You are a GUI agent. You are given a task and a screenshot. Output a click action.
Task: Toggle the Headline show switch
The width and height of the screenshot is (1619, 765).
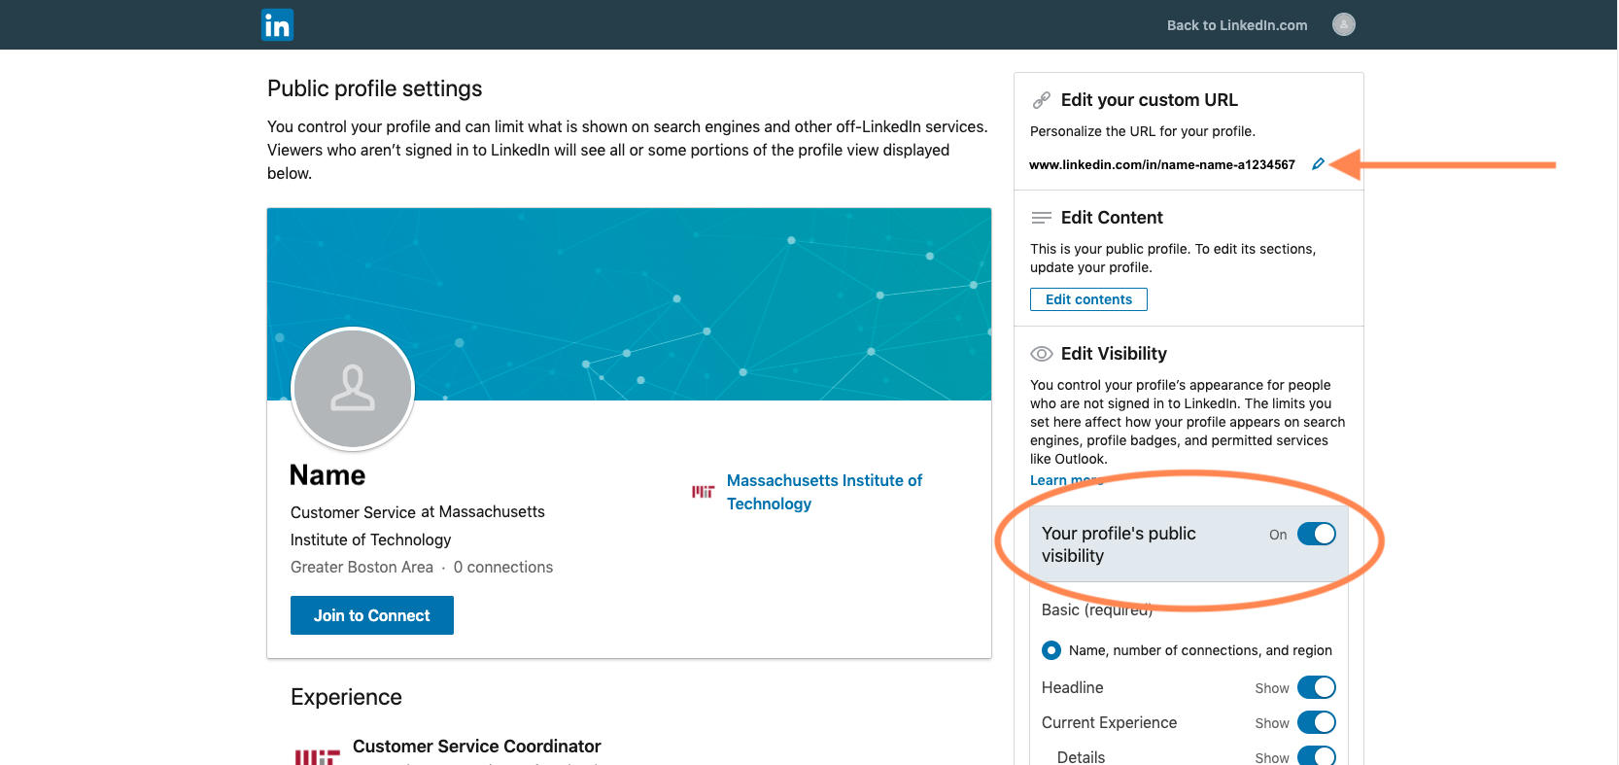1316,688
